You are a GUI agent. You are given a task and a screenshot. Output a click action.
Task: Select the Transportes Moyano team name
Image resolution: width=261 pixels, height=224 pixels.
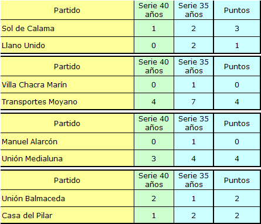(39, 102)
